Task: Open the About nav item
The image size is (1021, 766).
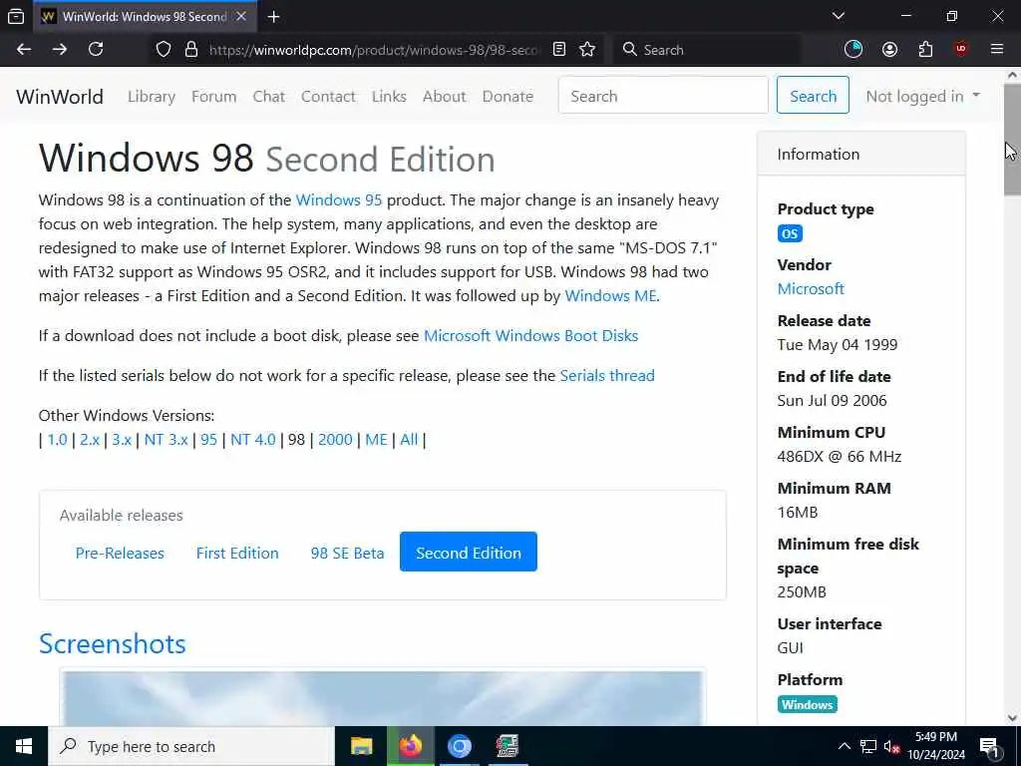Action: (444, 97)
